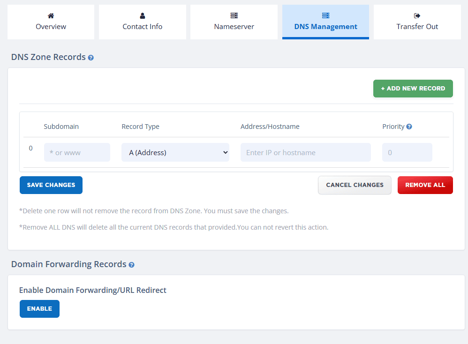Click the Enter IP or hostname field

[306, 152]
